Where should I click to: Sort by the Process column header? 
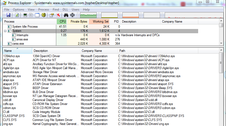(x=29, y=22)
